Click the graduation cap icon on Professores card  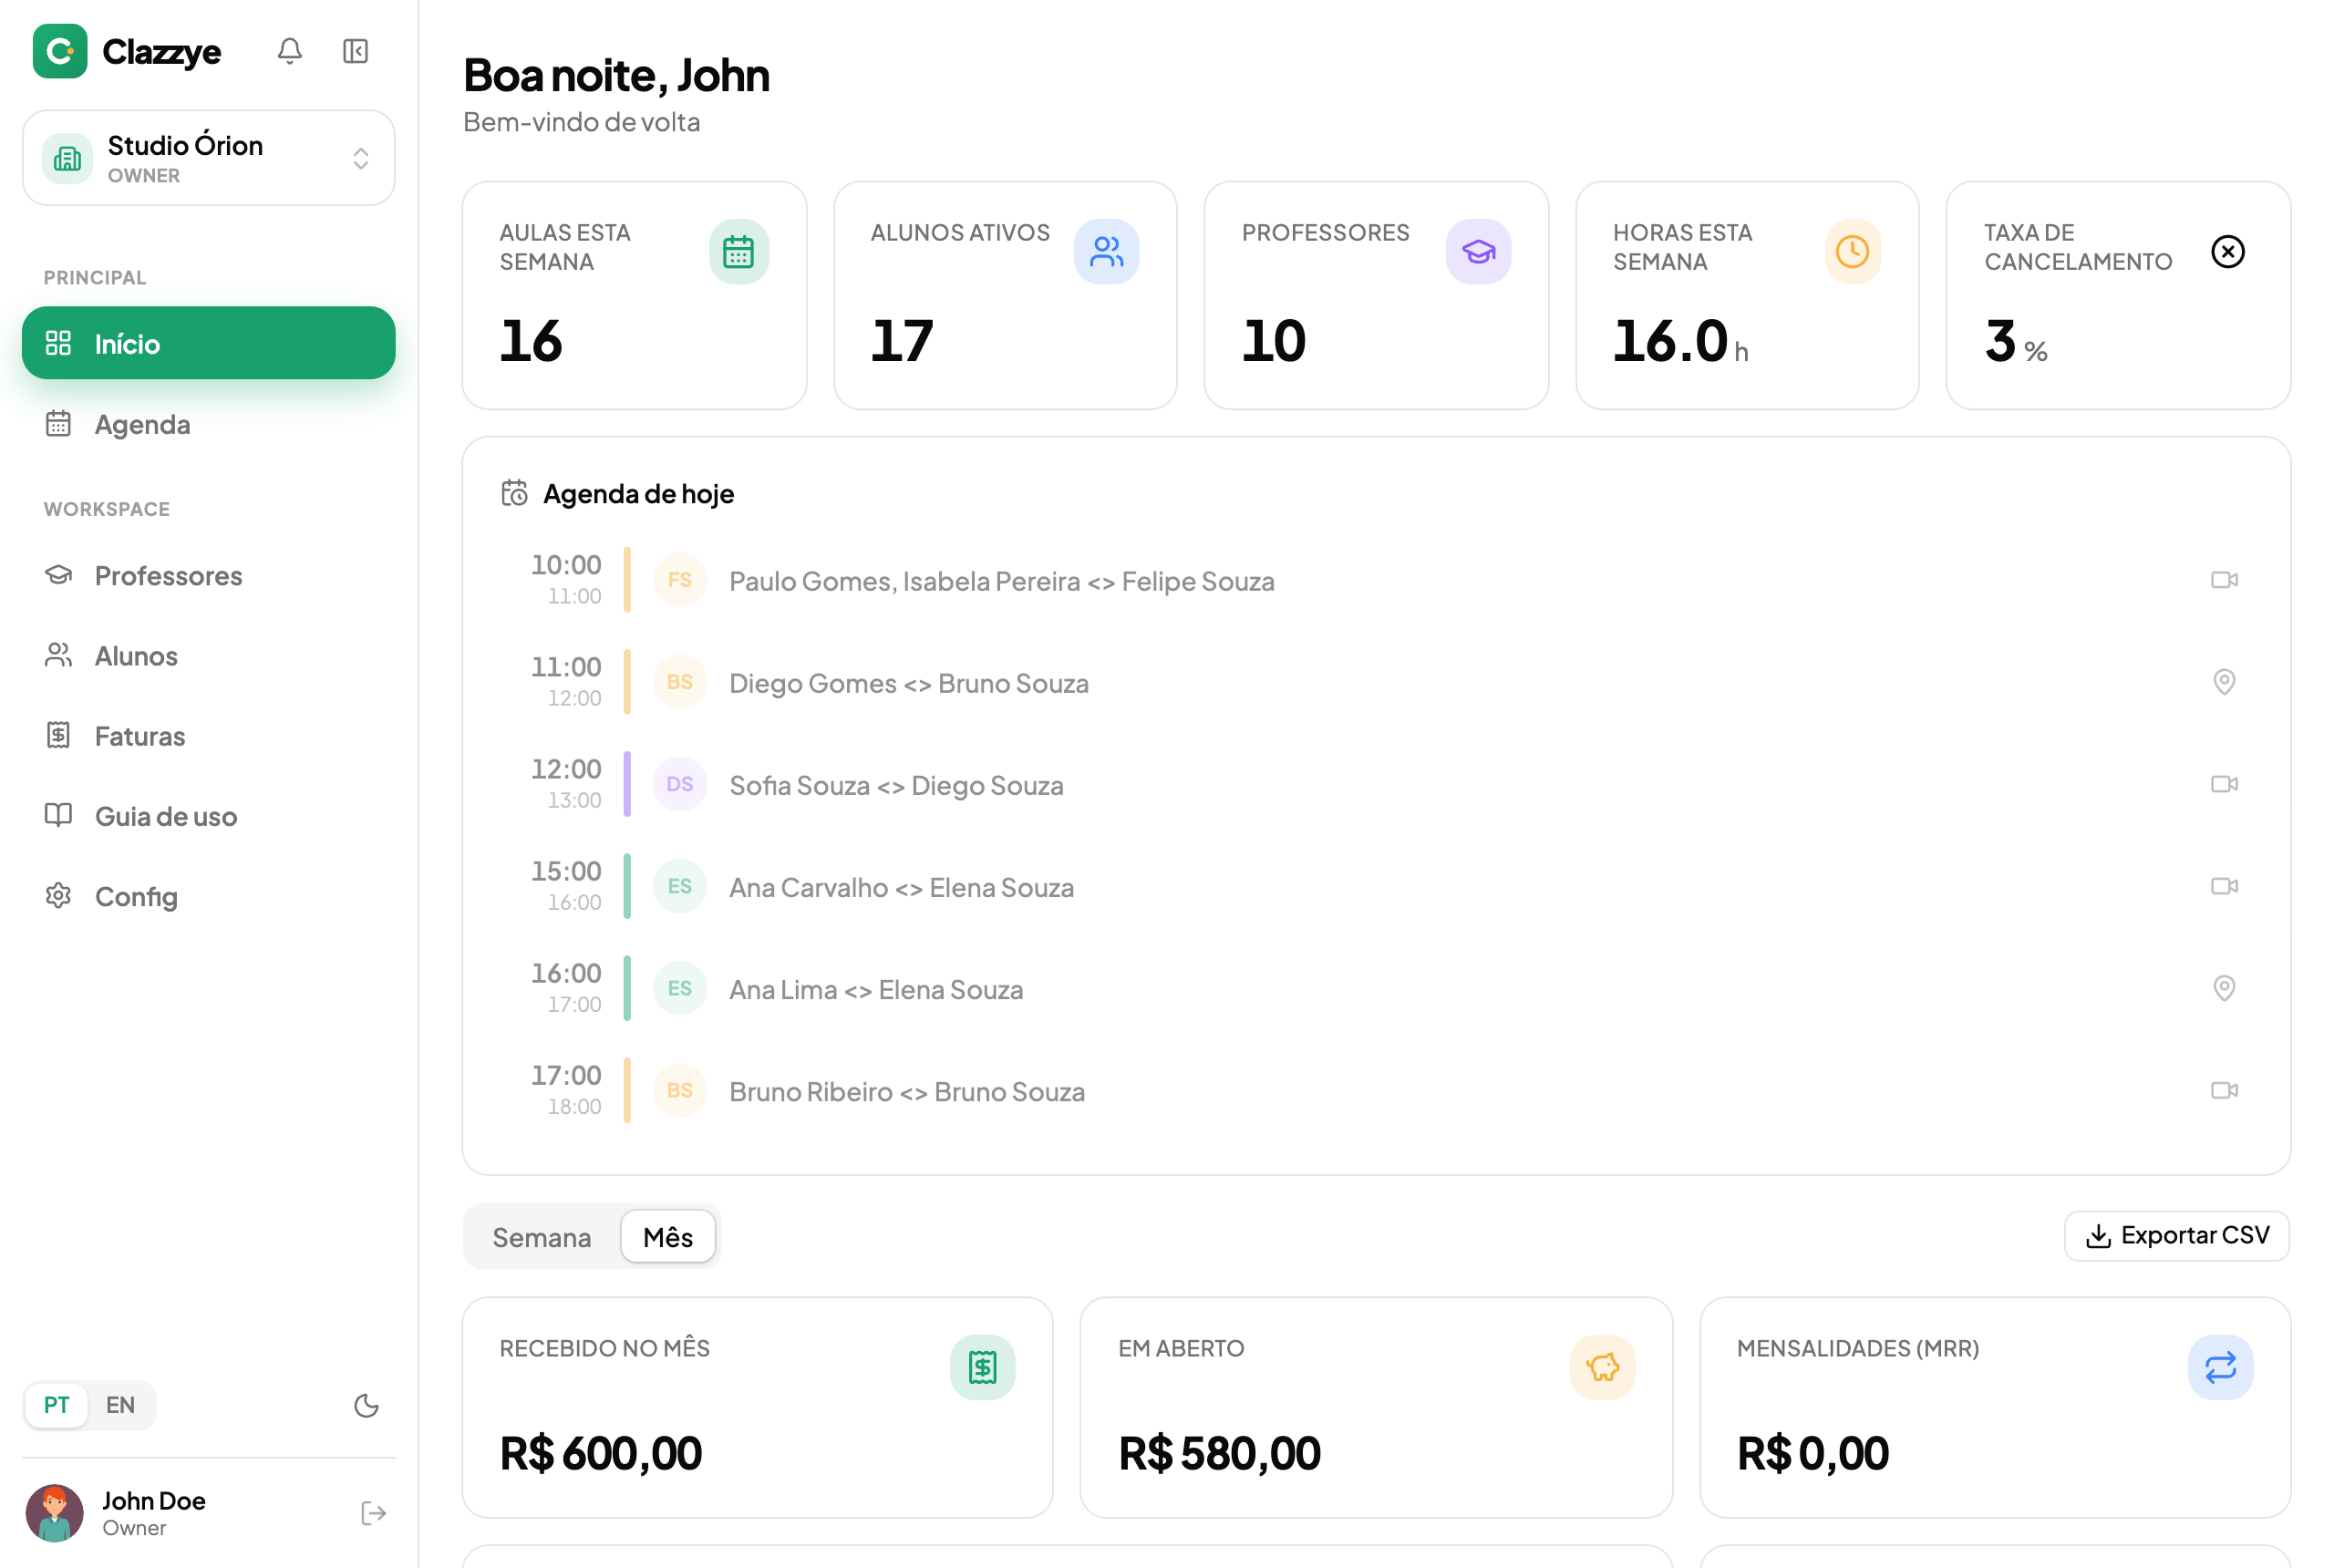point(1478,251)
